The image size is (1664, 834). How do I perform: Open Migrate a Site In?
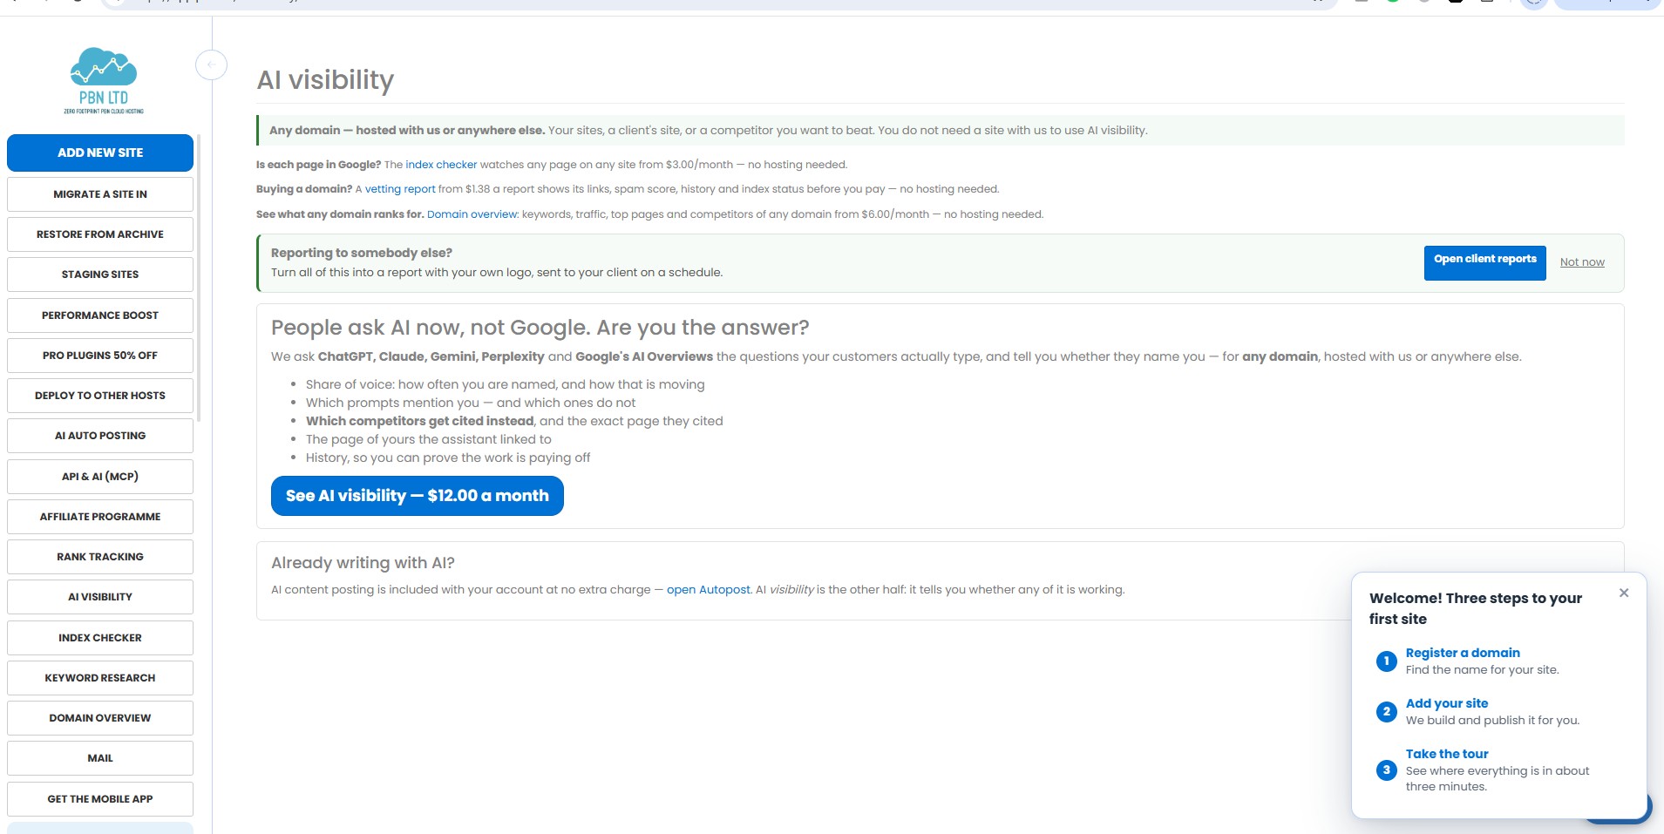tap(100, 194)
